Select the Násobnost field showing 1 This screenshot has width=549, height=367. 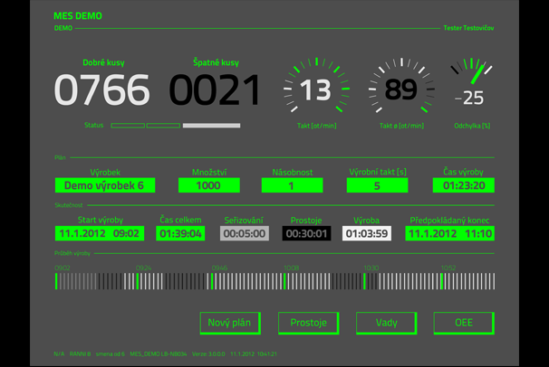click(292, 185)
